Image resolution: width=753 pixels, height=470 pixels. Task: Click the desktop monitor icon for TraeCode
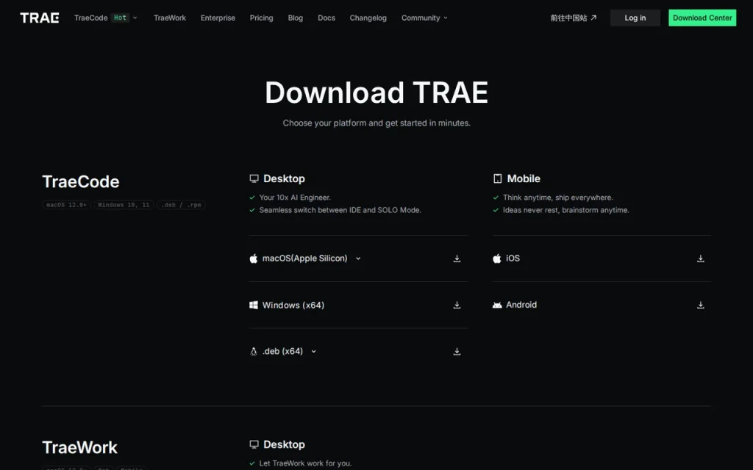click(254, 179)
